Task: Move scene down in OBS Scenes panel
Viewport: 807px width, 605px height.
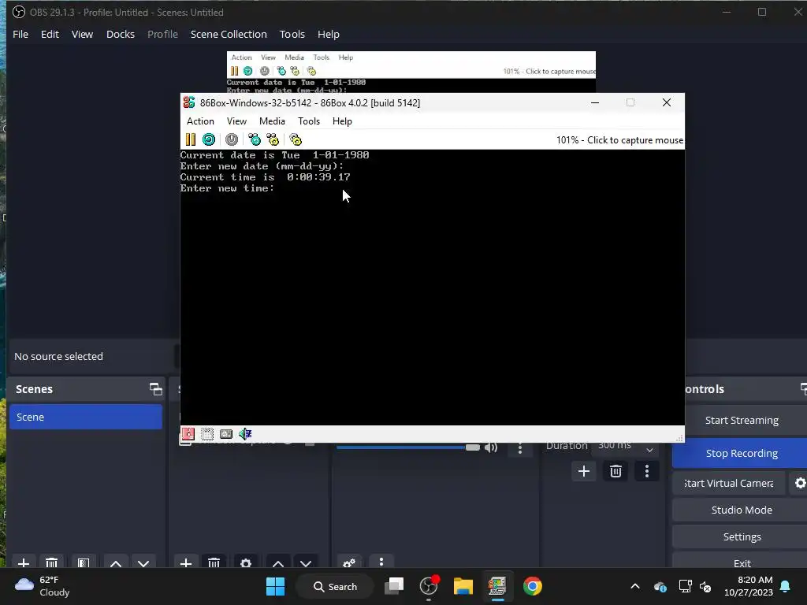Action: pos(143,562)
